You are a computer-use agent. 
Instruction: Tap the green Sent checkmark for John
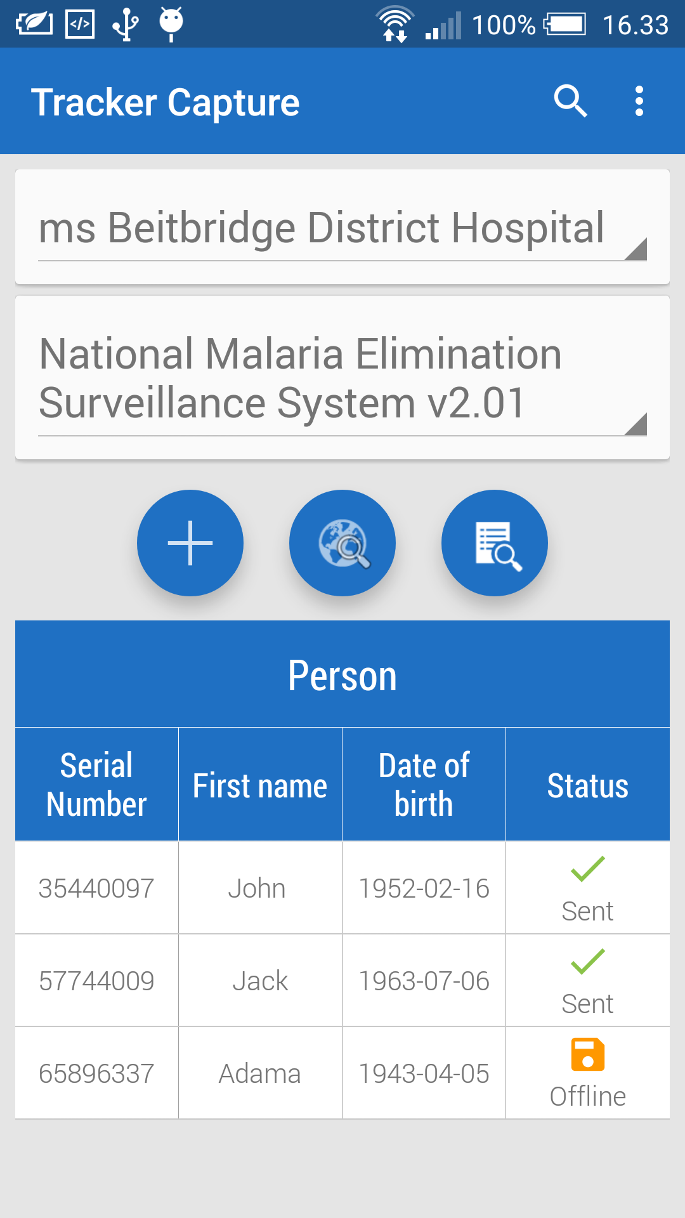[587, 869]
